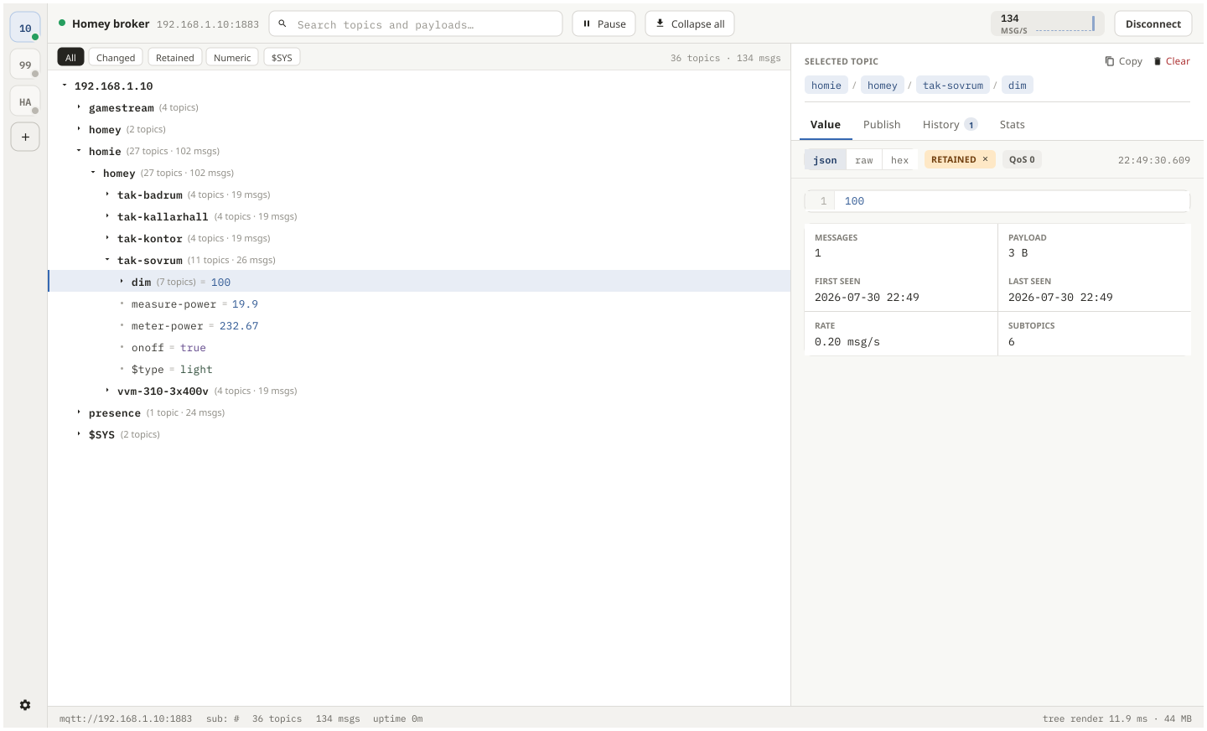Switch to the 'HA' connection
1207x731 pixels.
tap(25, 101)
